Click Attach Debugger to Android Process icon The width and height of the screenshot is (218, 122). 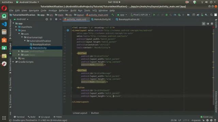[x=180, y=15]
